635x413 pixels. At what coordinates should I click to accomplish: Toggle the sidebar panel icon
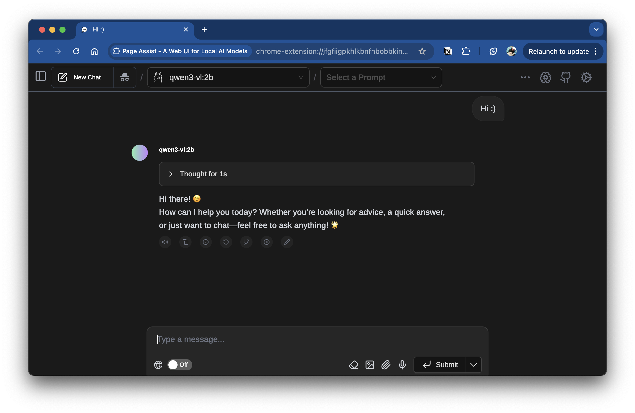[41, 77]
